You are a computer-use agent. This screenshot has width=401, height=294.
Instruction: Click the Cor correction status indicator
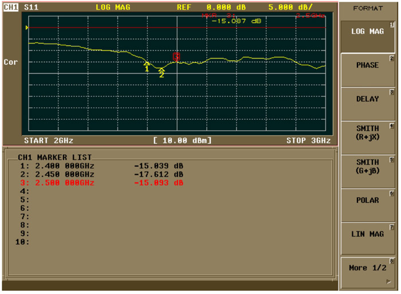click(x=10, y=62)
